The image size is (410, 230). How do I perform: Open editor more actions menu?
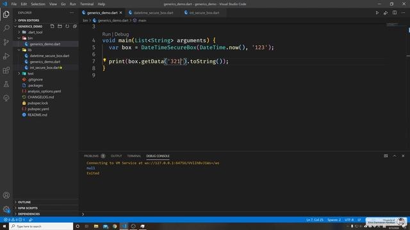click(x=404, y=13)
